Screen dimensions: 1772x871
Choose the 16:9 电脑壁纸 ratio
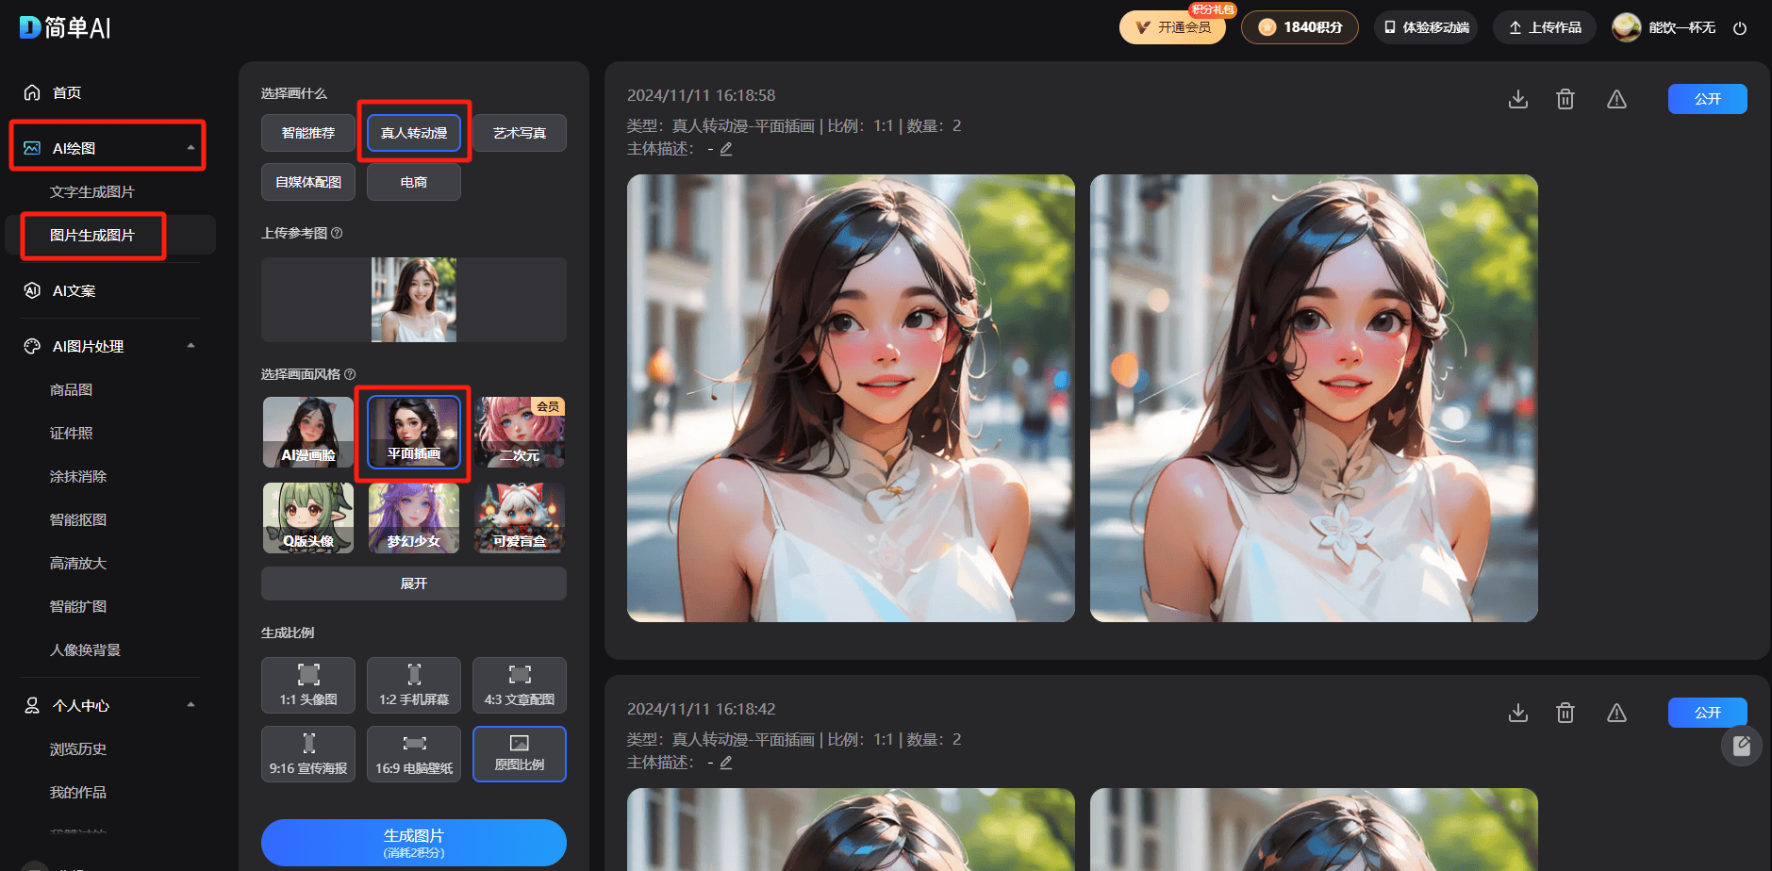[414, 754]
